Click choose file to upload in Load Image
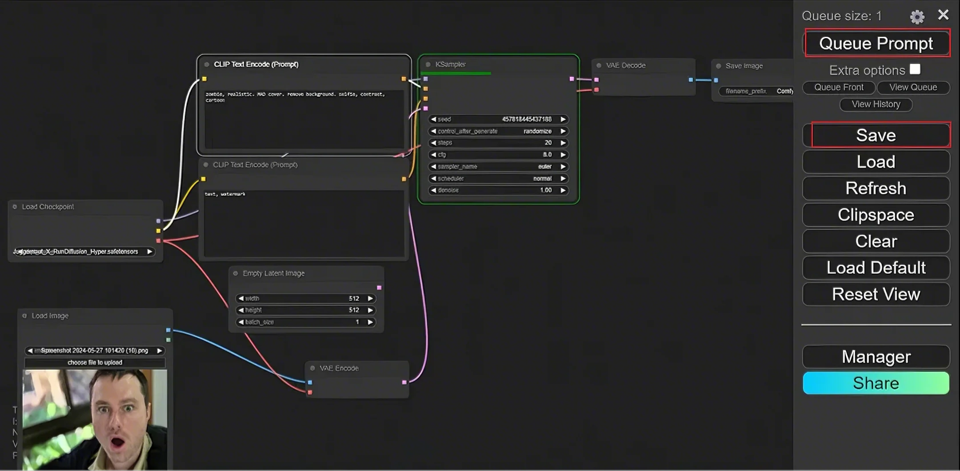The height and width of the screenshot is (471, 960). 95,363
